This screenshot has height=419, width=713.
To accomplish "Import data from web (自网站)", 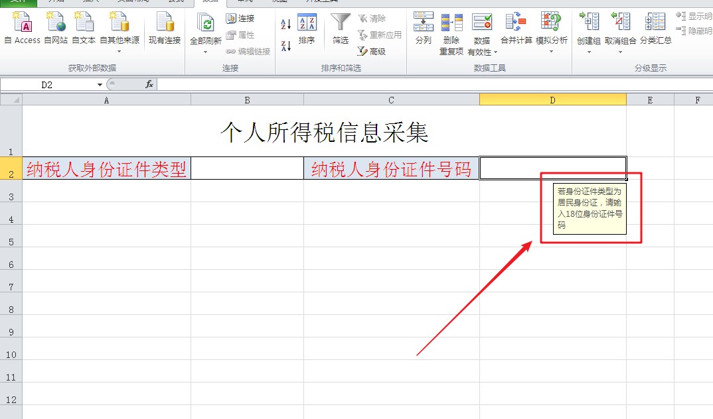I will pos(56,28).
